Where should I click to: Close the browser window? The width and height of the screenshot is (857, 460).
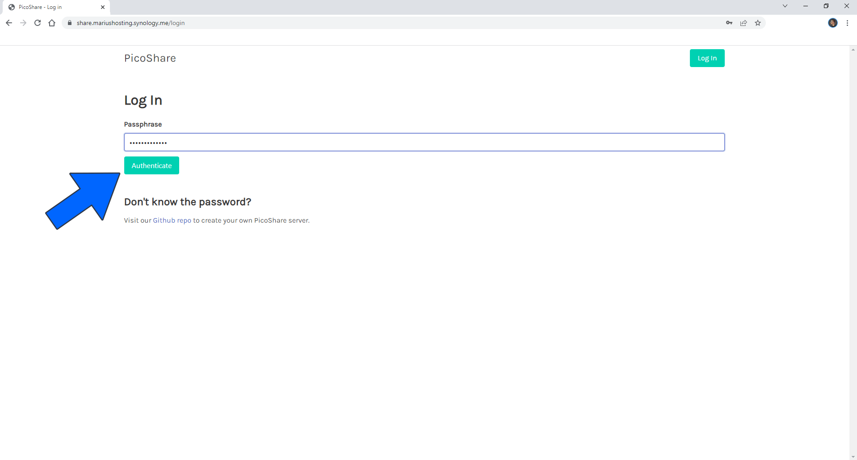pos(847,6)
